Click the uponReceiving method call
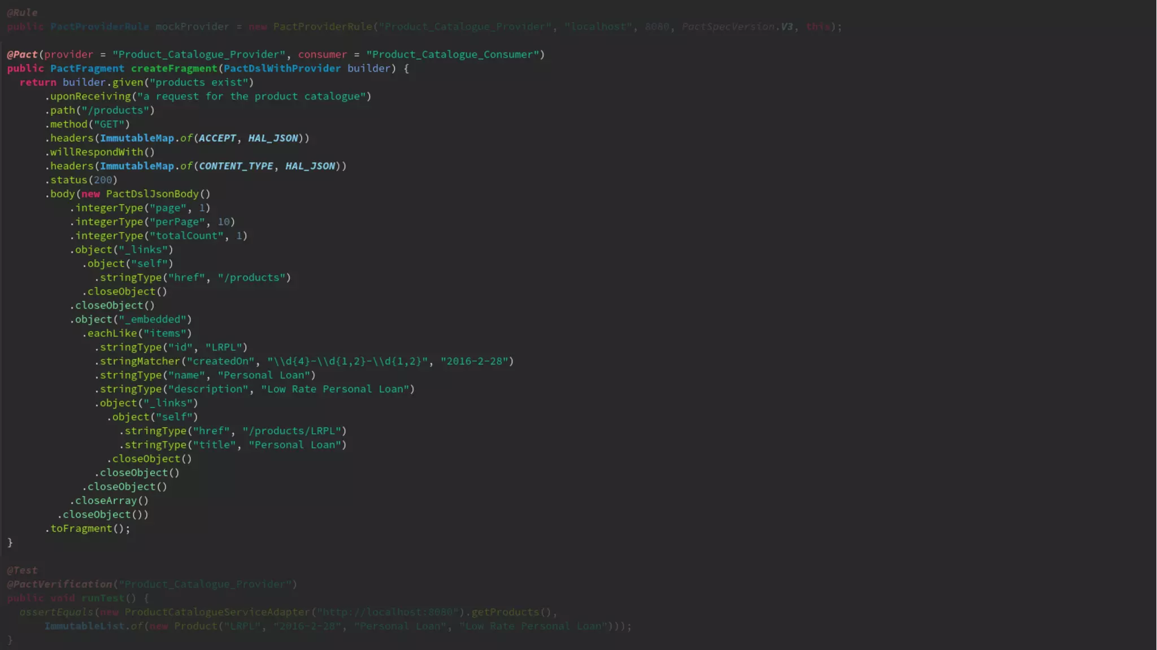 tap(90, 96)
